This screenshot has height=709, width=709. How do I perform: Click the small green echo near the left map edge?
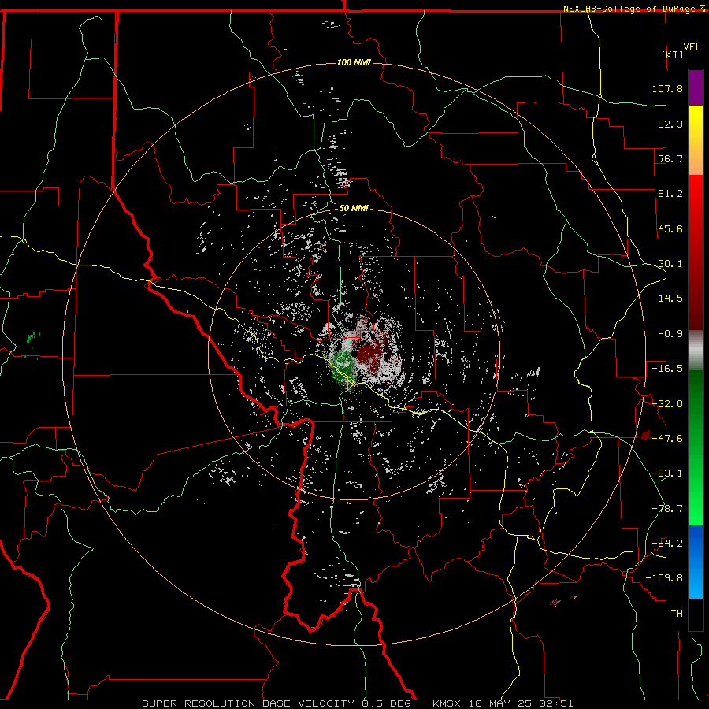click(32, 337)
